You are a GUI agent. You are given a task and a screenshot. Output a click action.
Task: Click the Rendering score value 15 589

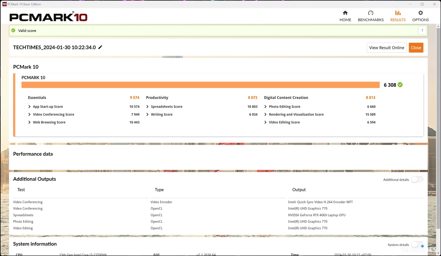(x=370, y=115)
